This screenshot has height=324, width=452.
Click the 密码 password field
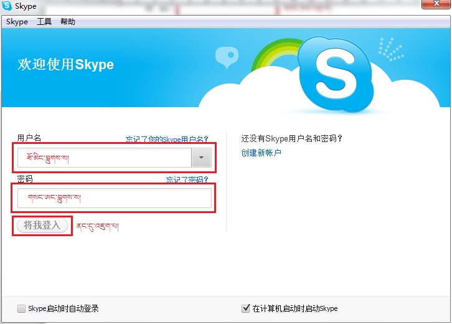[115, 198]
